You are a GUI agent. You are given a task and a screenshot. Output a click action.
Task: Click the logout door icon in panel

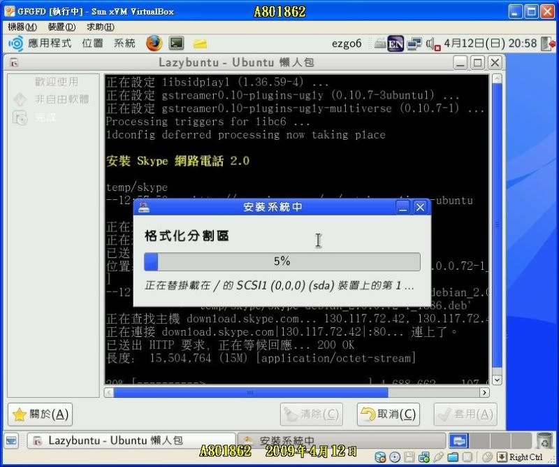pyautogui.click(x=548, y=43)
